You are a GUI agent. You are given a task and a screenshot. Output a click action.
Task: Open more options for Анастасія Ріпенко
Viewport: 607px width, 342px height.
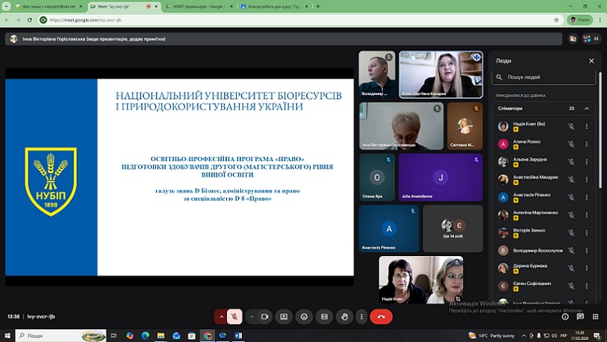pos(587,198)
